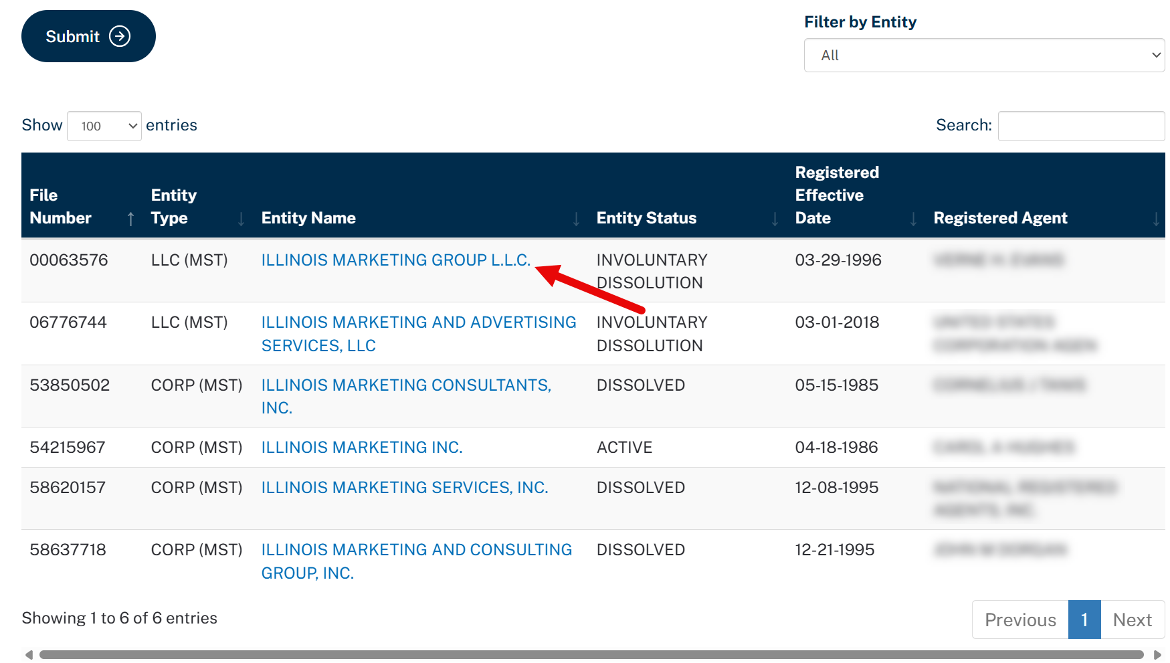Sort by Entity Status arrow icon
Viewport: 1170px width, 663px height.
tap(775, 219)
